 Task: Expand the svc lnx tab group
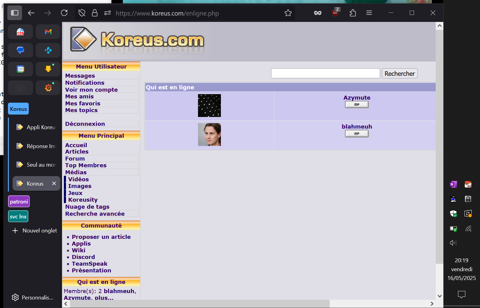coord(18,216)
